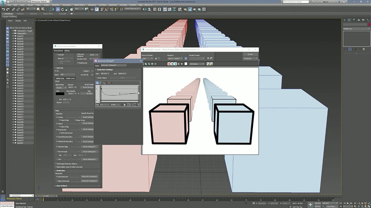Screen dimensions: 371x208
Task: Open the Workspace Default dropdown
Action: tap(40, 2)
